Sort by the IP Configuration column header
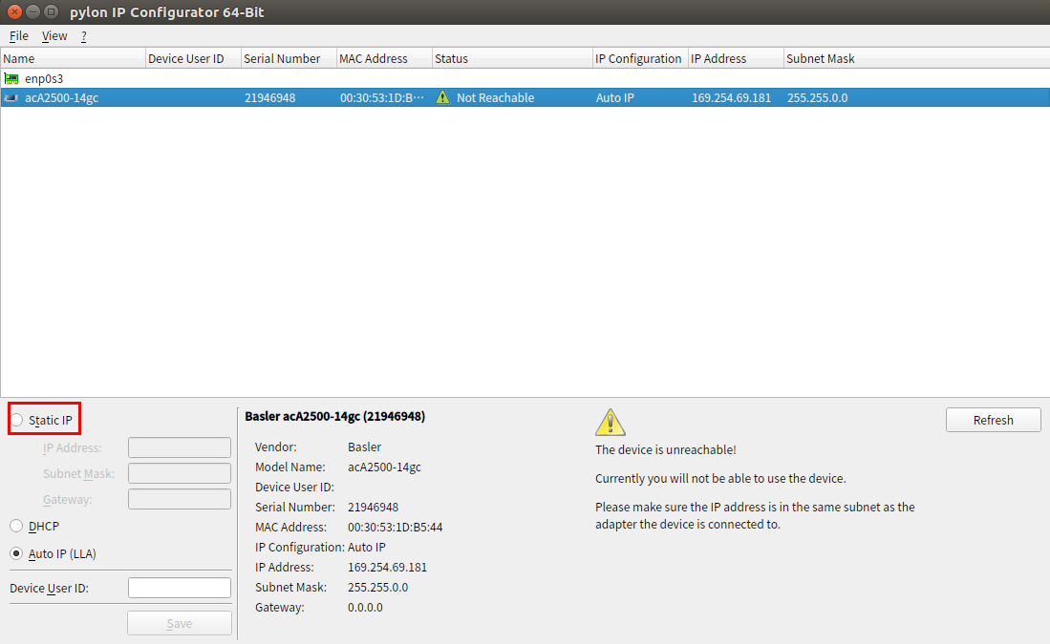This screenshot has width=1050, height=644. 640,59
